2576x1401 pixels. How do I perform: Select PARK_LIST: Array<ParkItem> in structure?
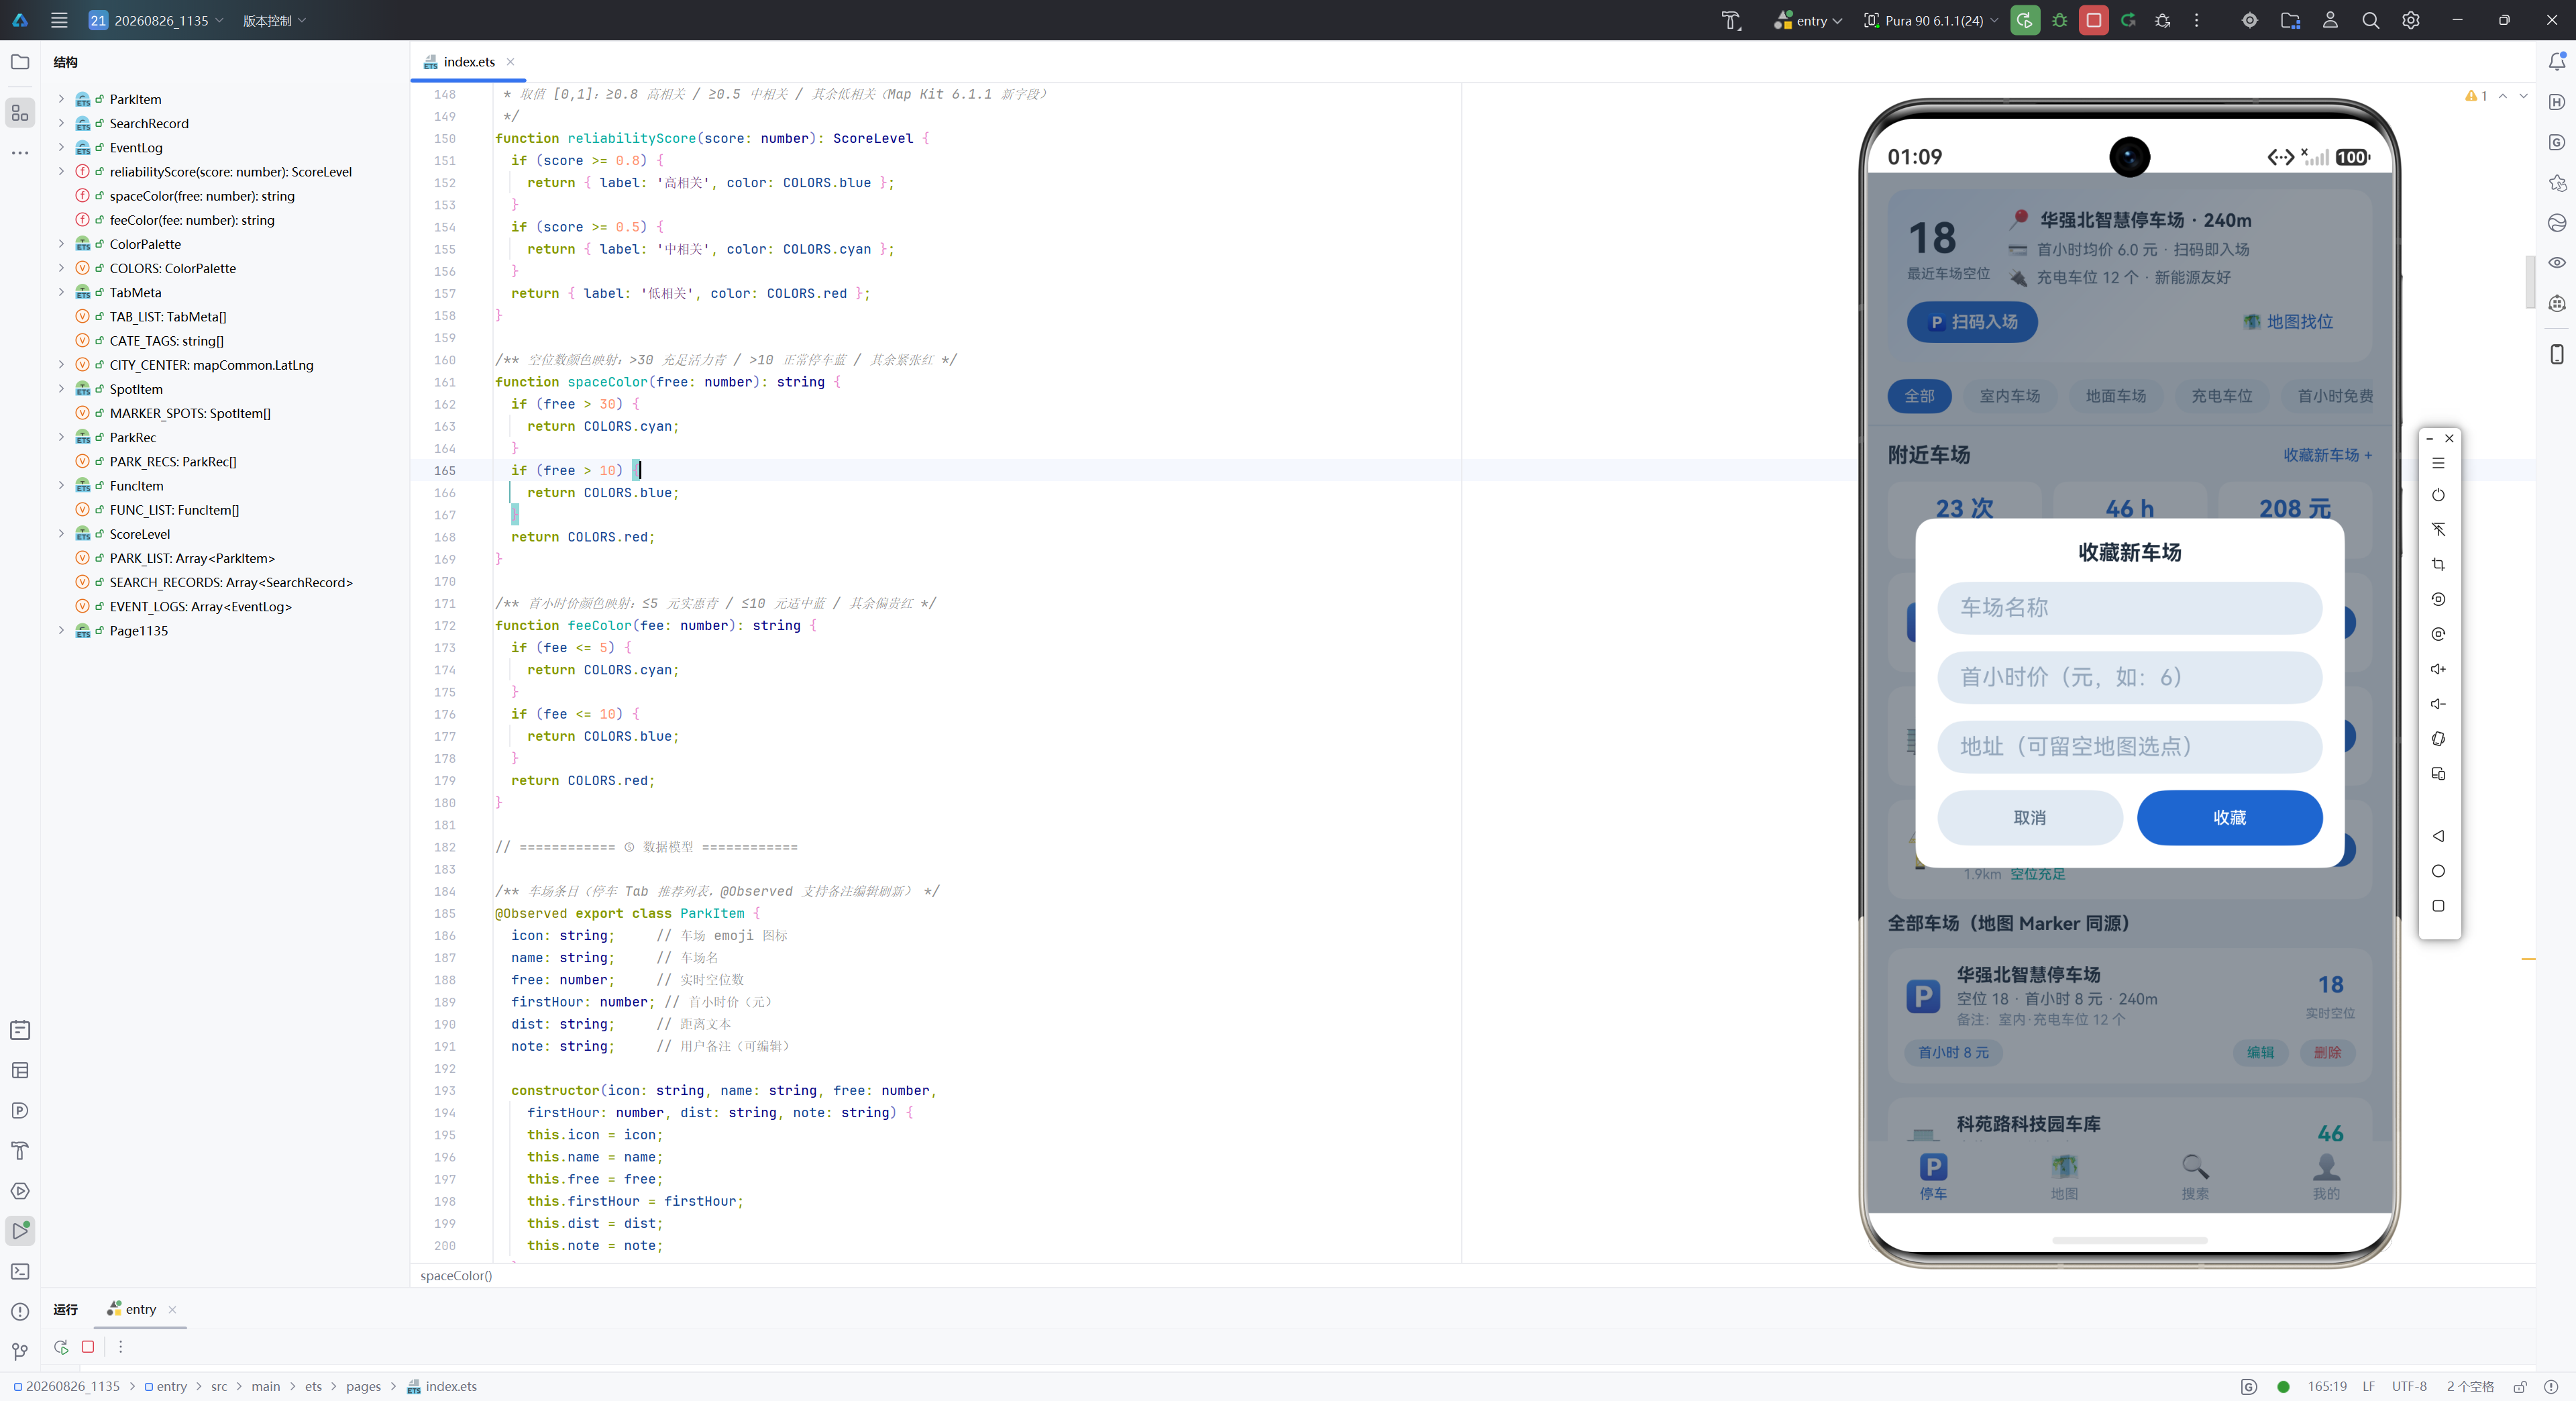click(192, 558)
